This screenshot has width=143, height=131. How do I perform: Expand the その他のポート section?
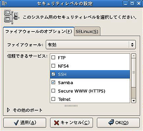[x=8, y=110]
